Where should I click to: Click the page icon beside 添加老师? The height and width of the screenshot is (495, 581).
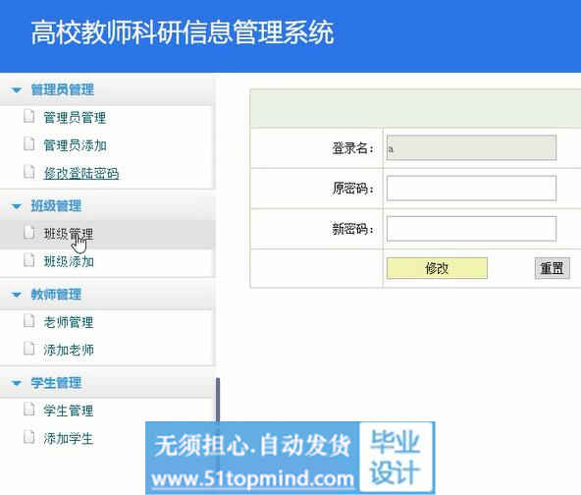28,349
